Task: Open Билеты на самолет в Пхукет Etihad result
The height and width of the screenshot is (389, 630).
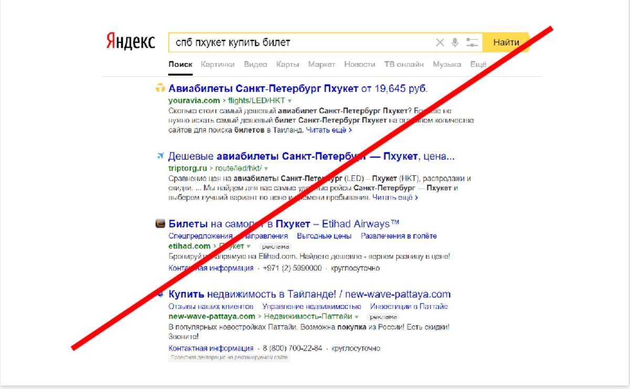Action: [284, 224]
